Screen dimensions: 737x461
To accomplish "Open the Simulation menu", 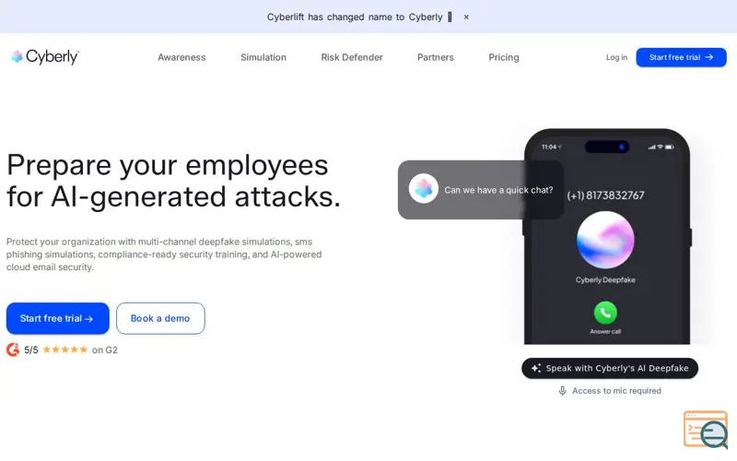I will [263, 57].
